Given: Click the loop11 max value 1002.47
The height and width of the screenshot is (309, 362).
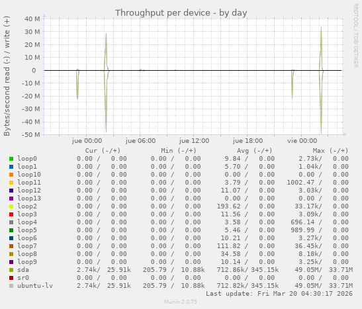Looking at the screenshot, I should [x=300, y=183].
